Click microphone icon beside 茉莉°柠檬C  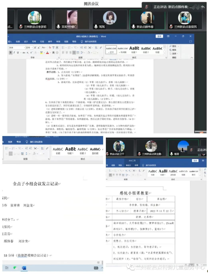pos(58,27)
